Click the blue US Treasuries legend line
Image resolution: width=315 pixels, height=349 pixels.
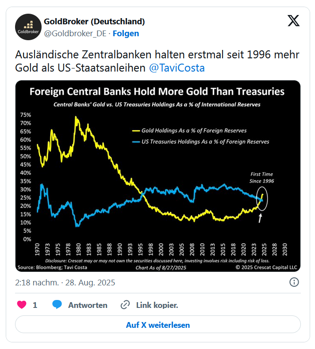click(135, 142)
